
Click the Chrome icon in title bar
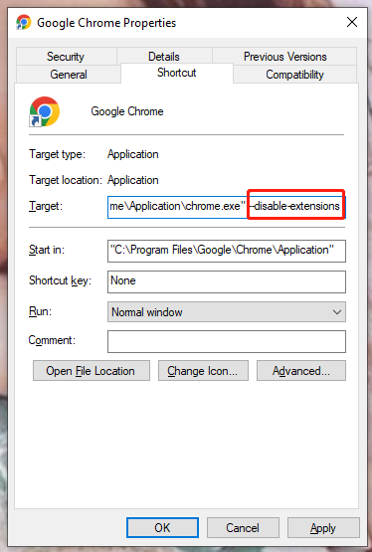(x=24, y=22)
